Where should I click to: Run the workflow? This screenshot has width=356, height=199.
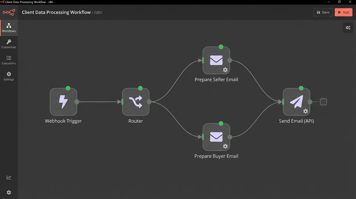tap(343, 12)
